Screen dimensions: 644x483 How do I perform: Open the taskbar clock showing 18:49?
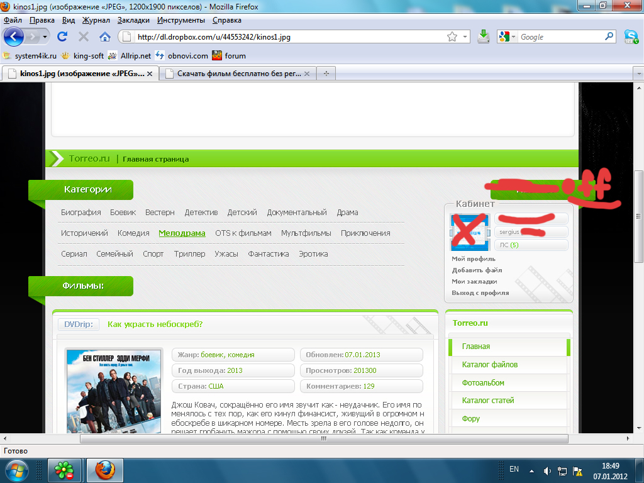coord(610,471)
